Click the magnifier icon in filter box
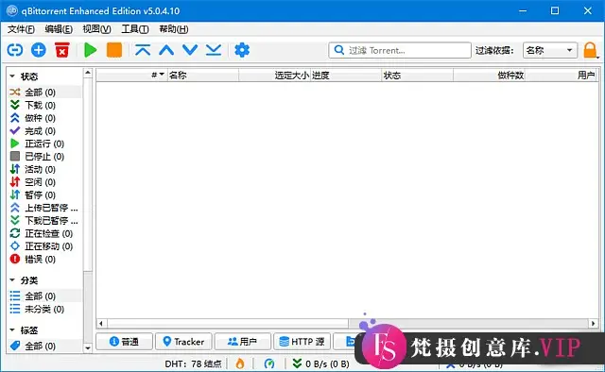Screen dimensions: 605x372 tap(338, 50)
